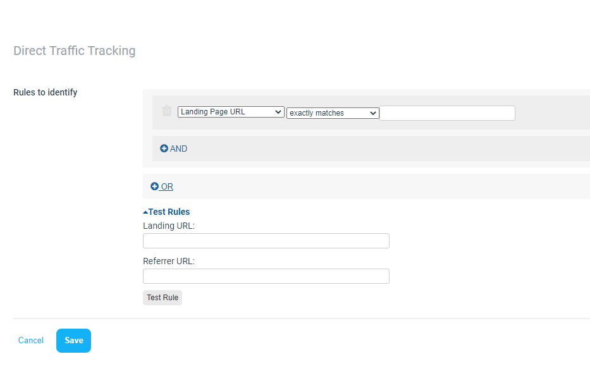
Task: Click the plus icon beside OR
Action: click(x=154, y=186)
